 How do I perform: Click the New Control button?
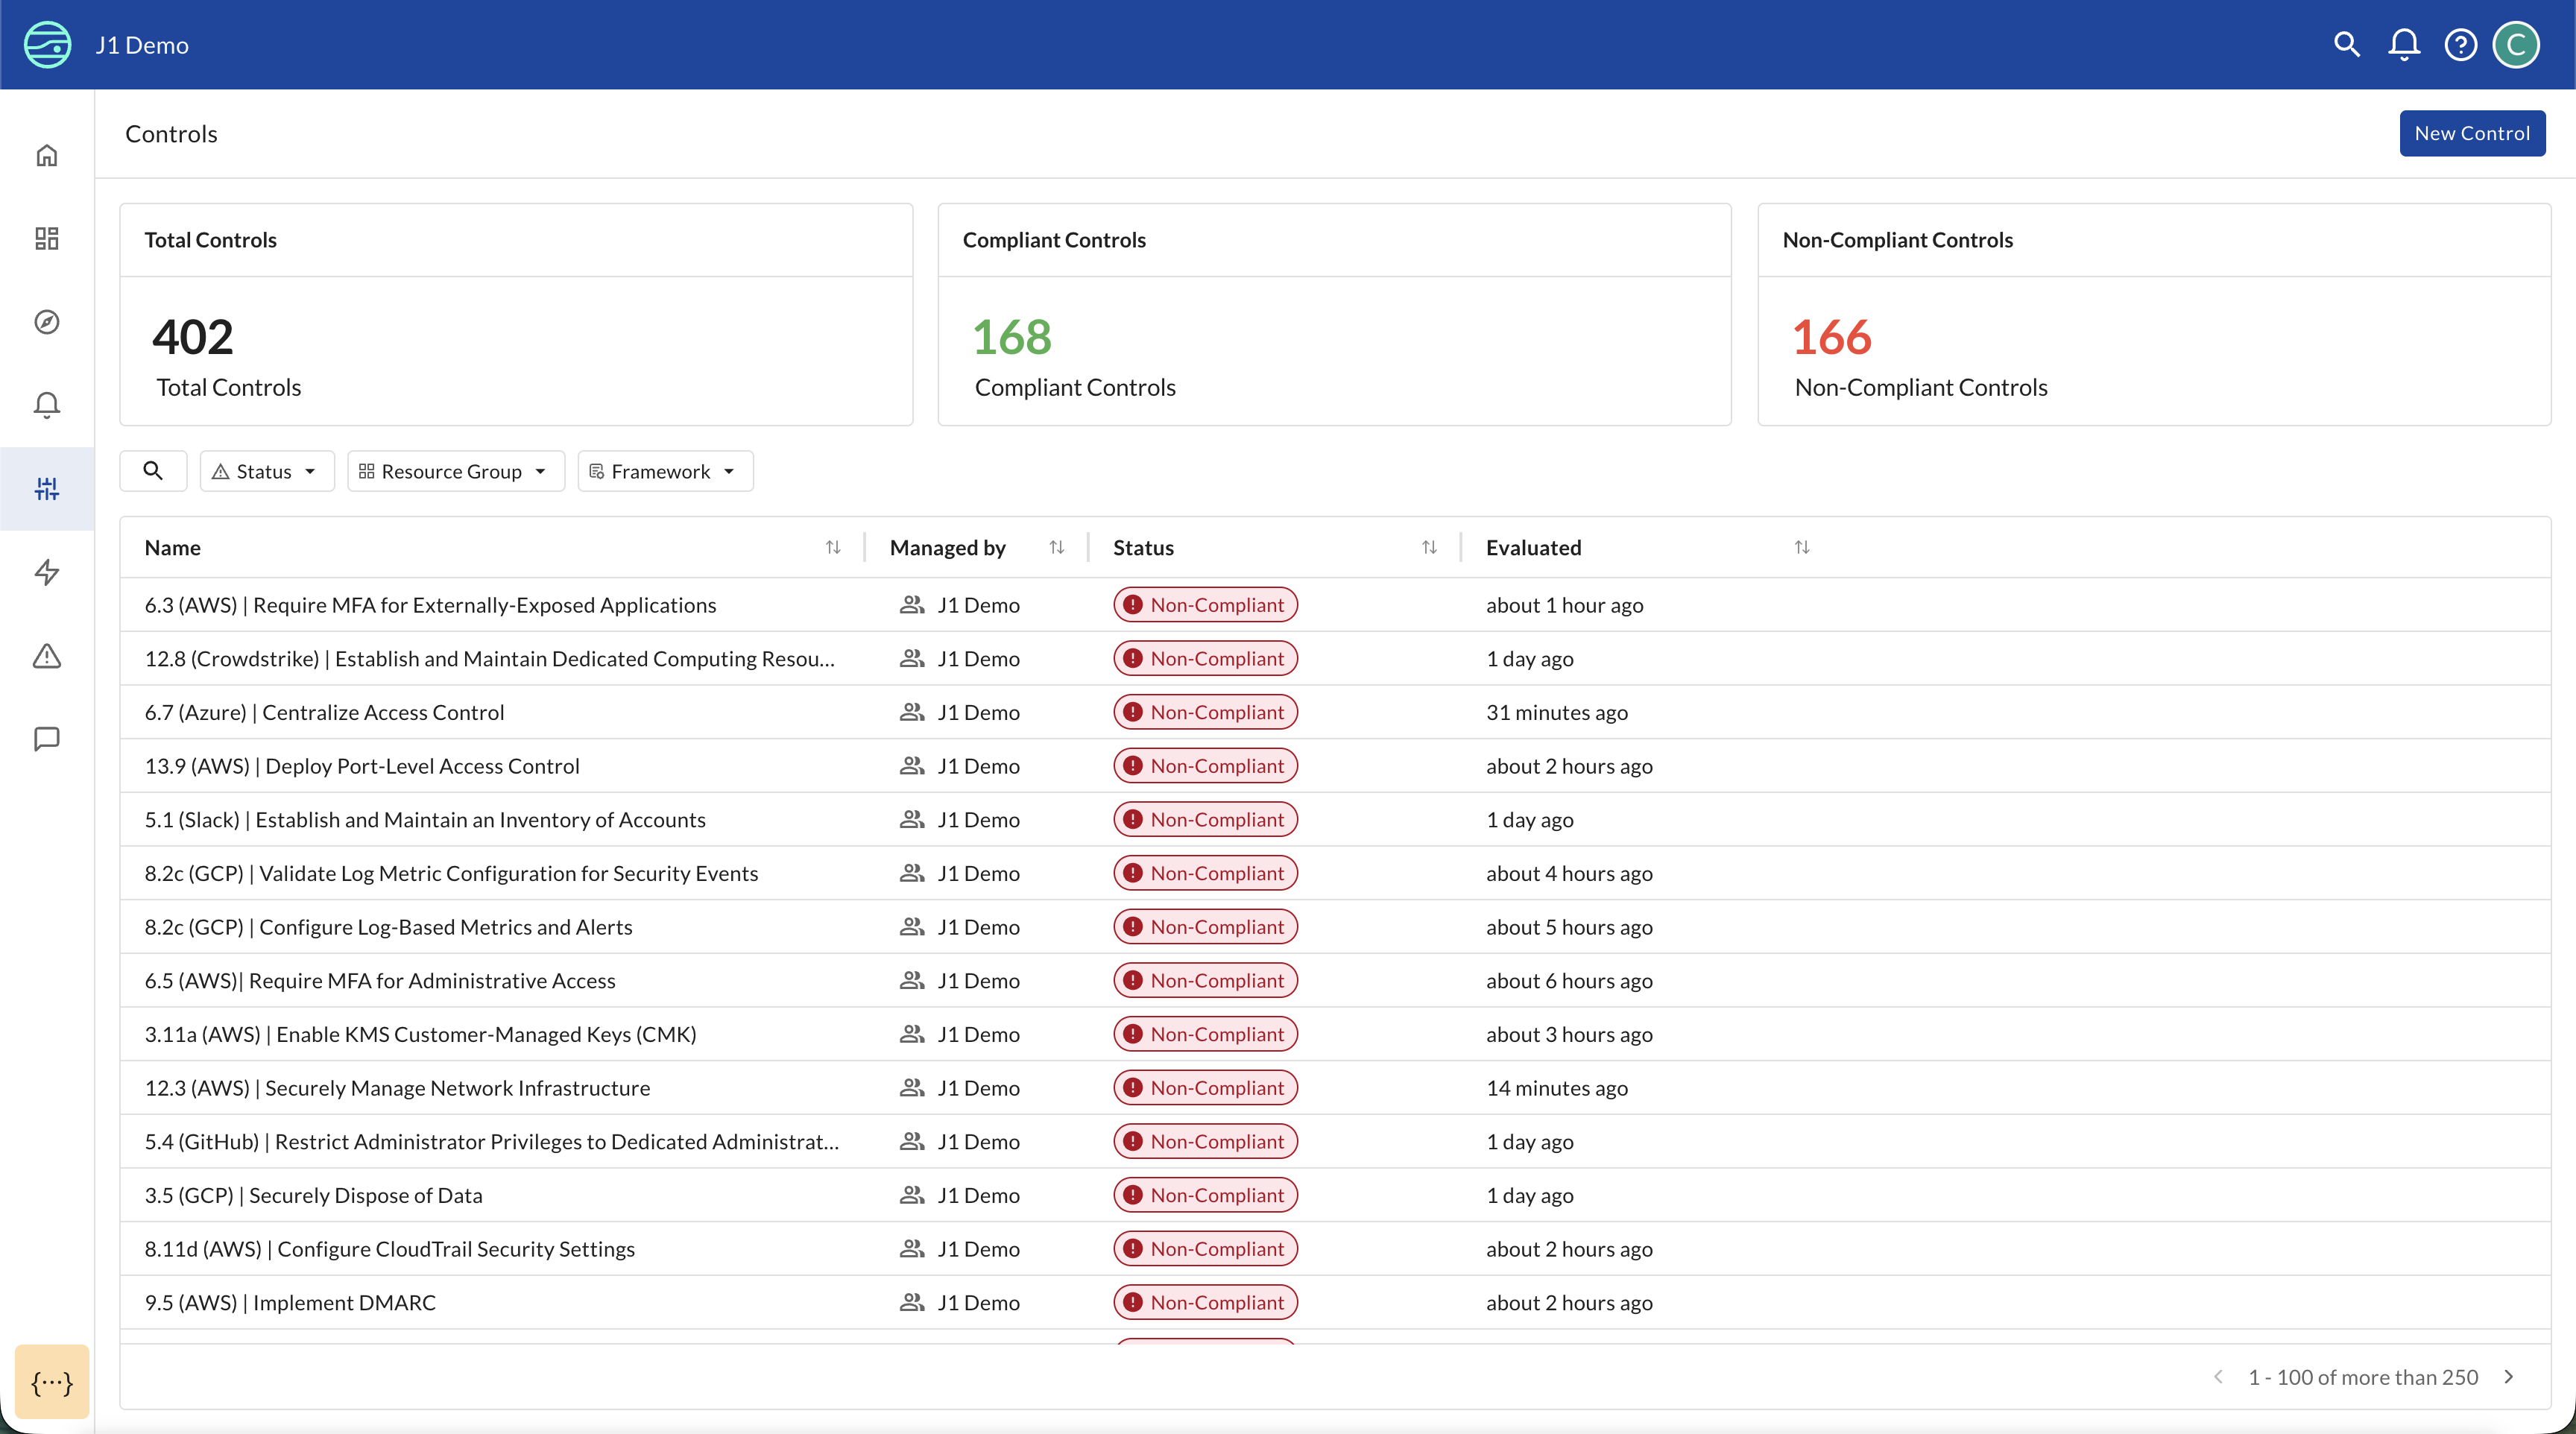(2471, 132)
